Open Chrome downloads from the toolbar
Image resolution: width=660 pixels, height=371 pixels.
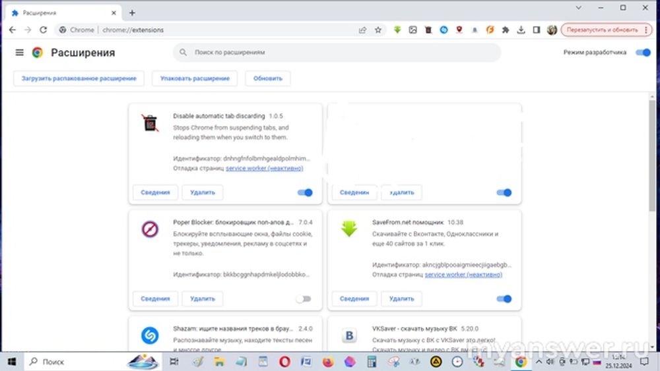pyautogui.click(x=521, y=30)
